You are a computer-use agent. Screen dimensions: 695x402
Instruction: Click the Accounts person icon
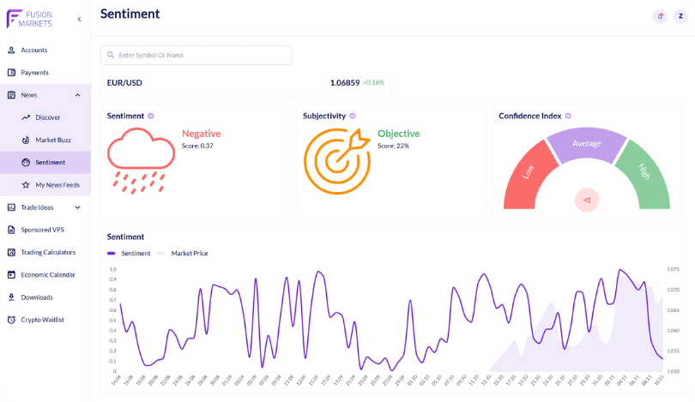[x=11, y=50]
